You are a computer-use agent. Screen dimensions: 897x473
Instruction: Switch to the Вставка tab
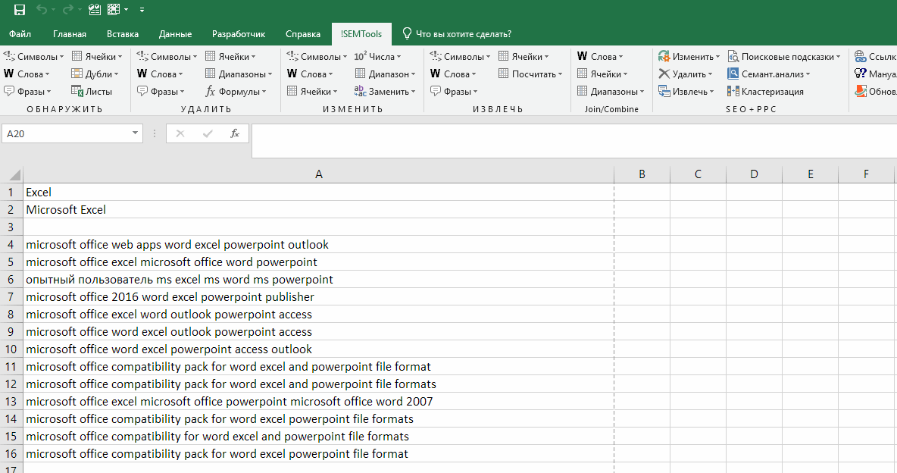(x=123, y=34)
